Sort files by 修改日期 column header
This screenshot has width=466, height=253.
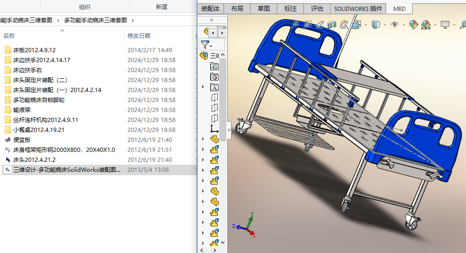pyautogui.click(x=139, y=36)
